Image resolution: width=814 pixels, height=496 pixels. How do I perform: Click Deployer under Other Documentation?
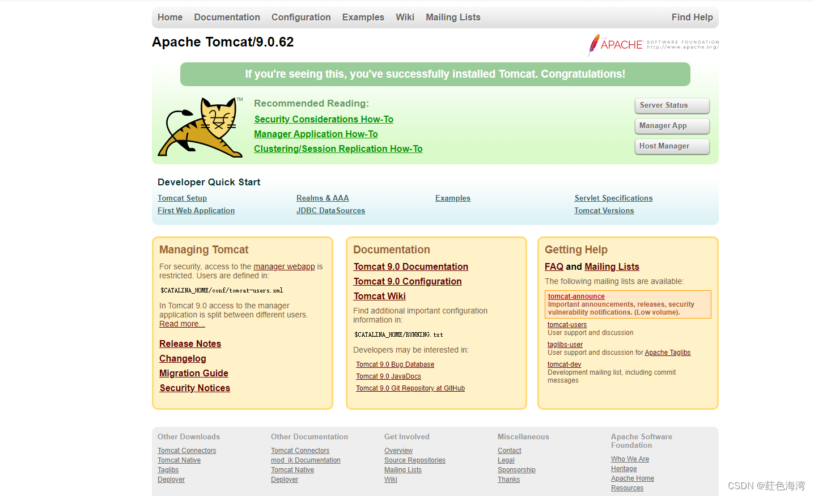point(285,480)
